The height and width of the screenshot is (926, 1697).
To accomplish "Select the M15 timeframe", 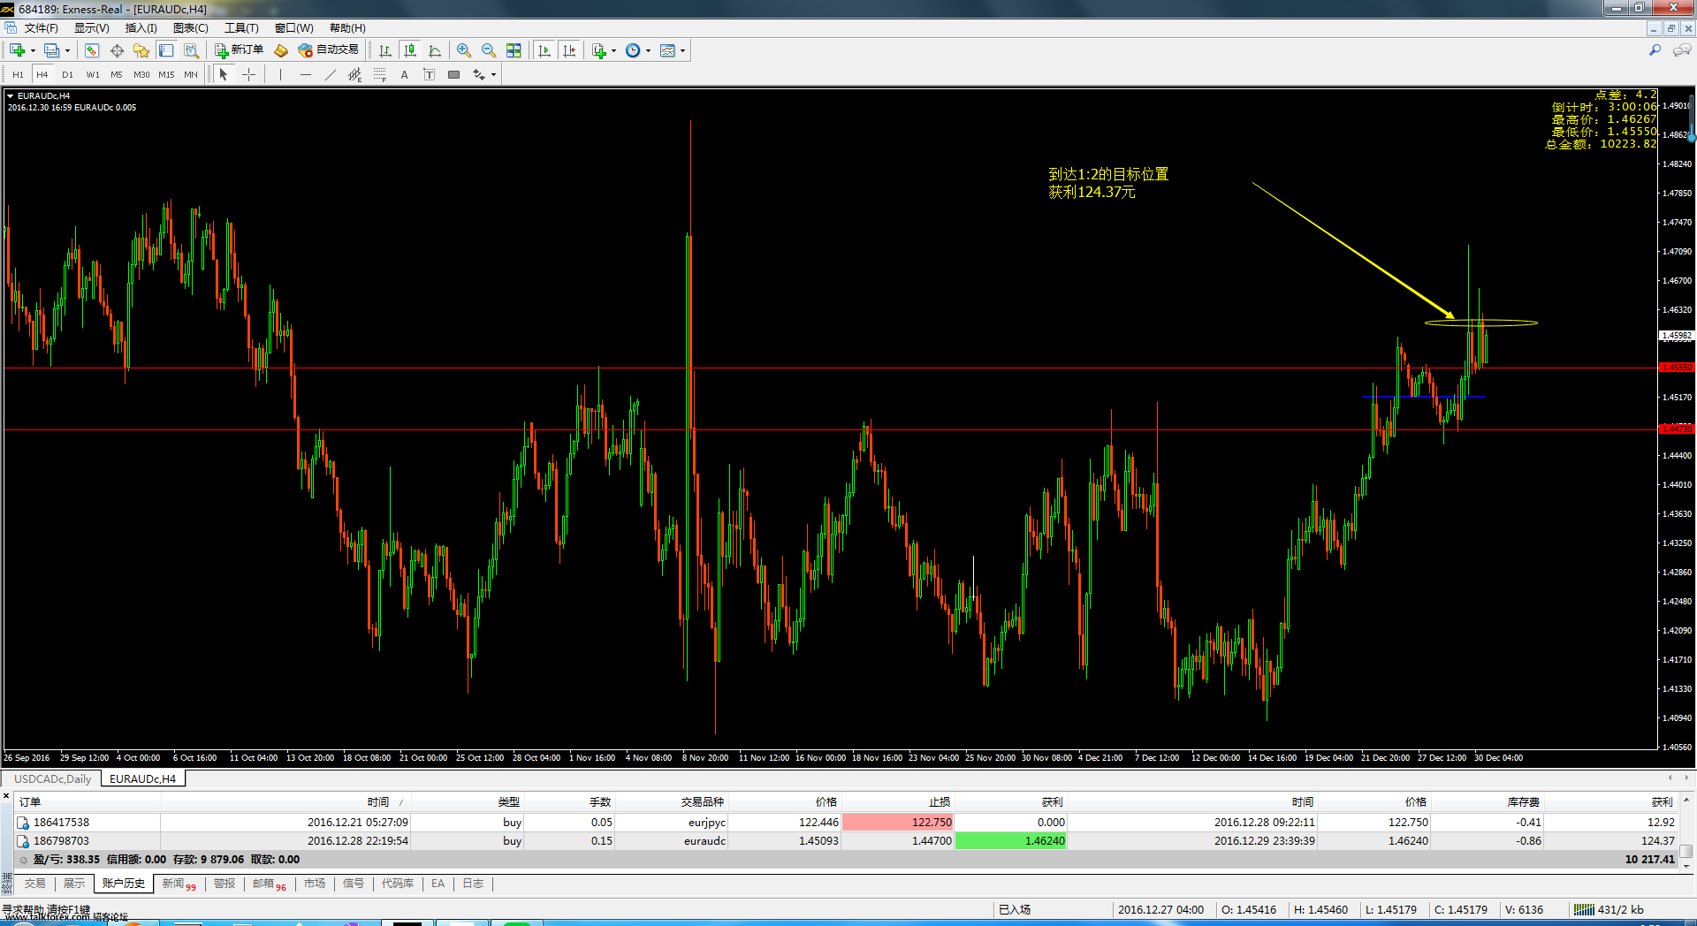I will (166, 75).
